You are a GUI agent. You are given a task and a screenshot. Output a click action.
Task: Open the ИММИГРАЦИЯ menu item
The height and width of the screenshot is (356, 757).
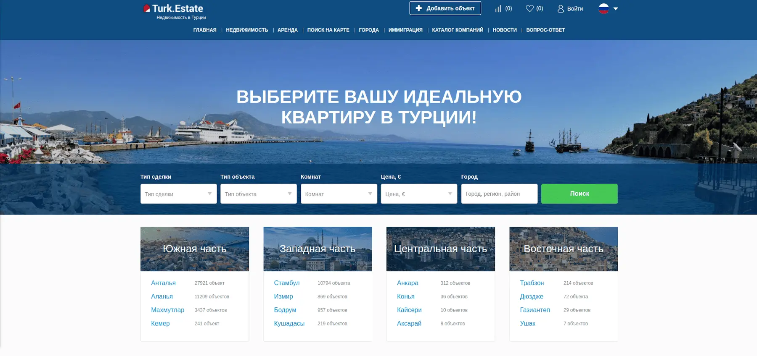click(x=405, y=30)
